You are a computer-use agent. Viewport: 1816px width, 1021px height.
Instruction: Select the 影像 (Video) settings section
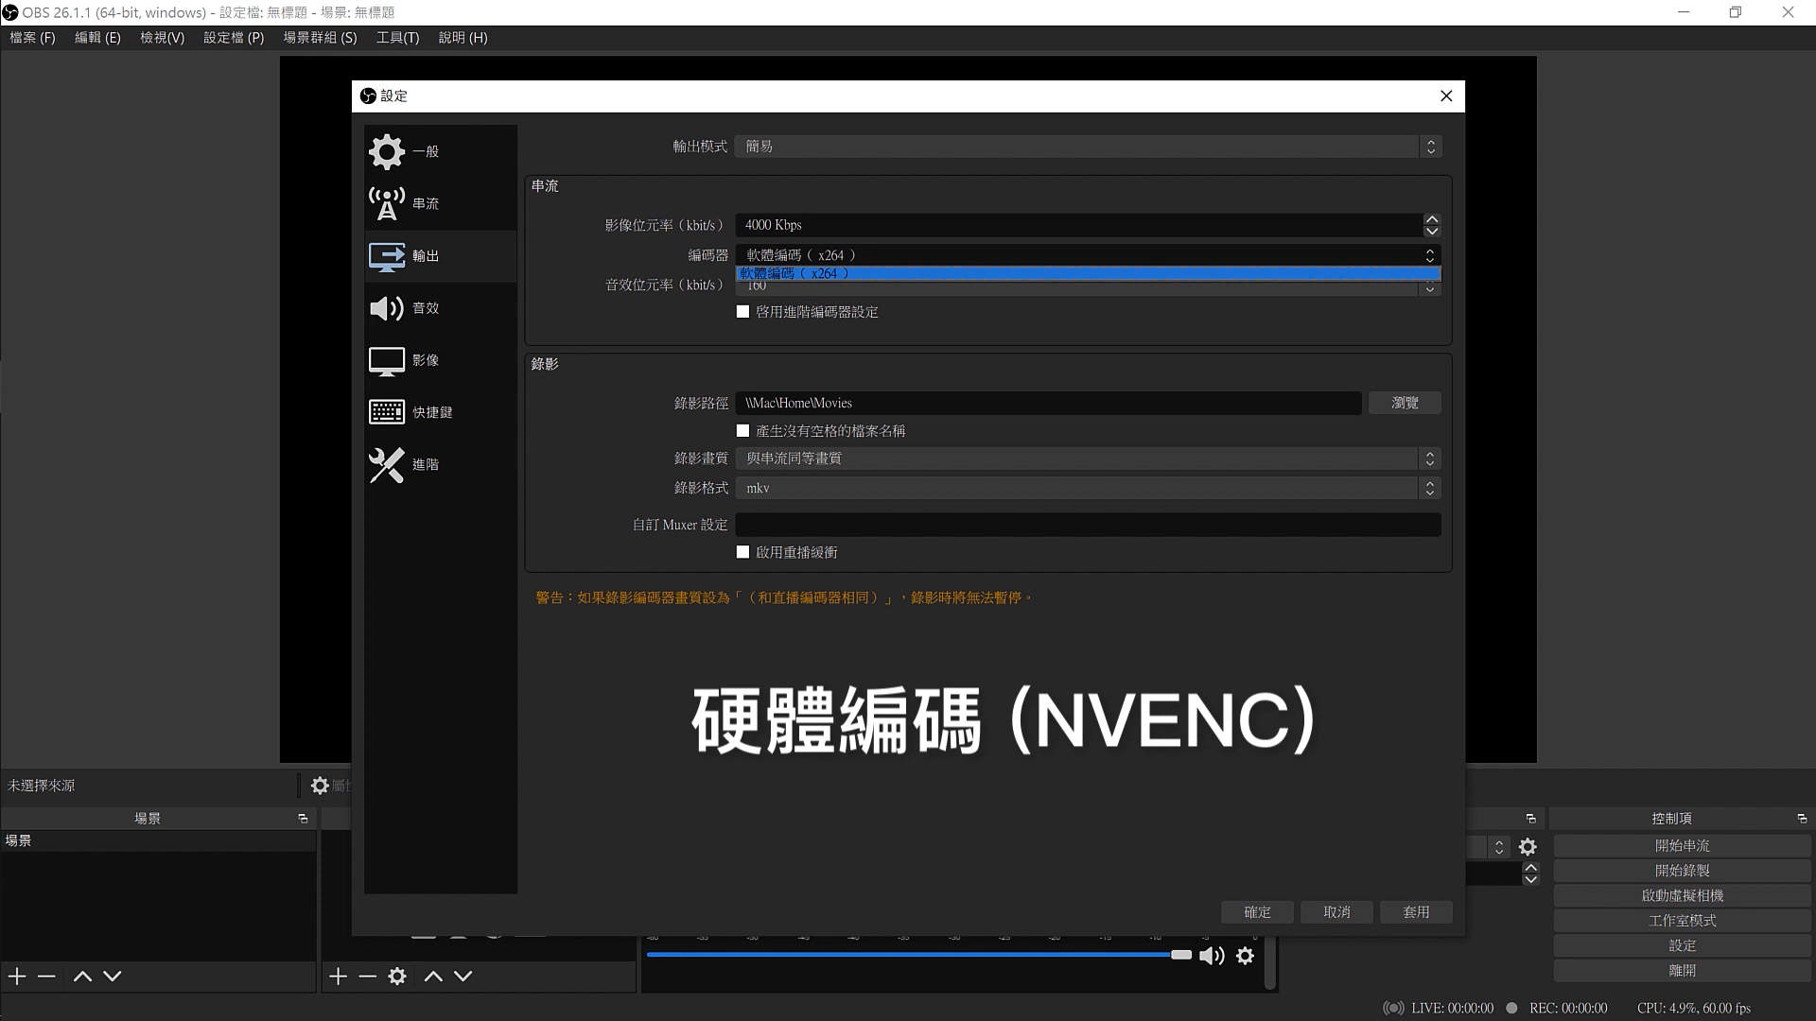426,360
